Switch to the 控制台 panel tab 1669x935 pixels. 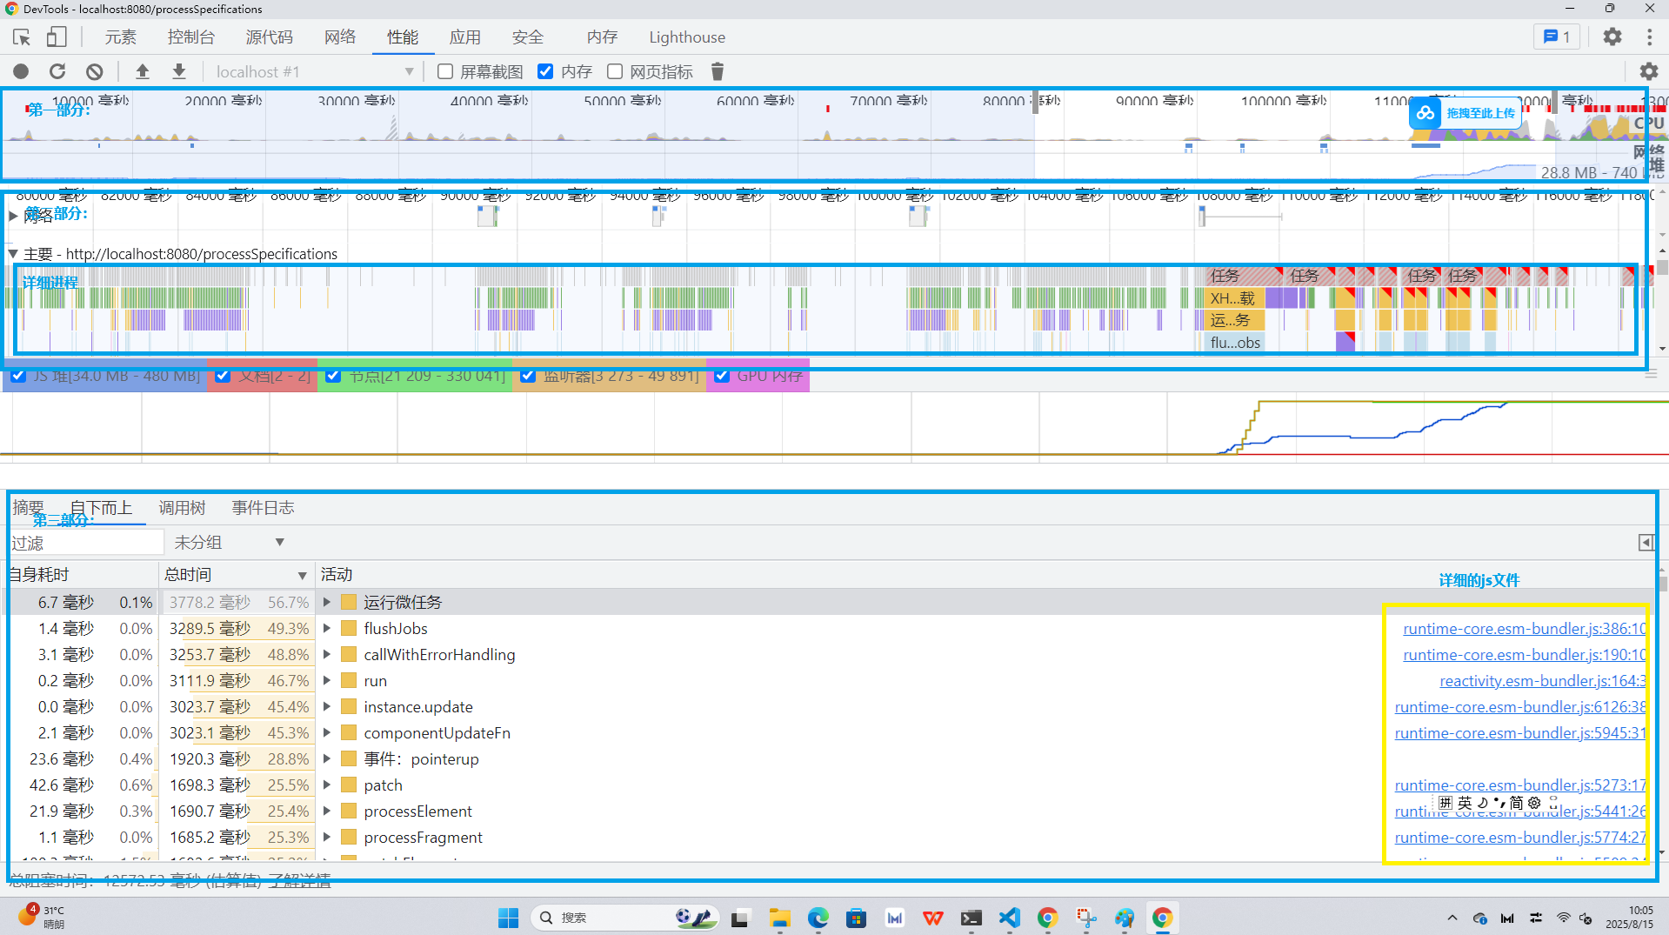click(x=191, y=37)
